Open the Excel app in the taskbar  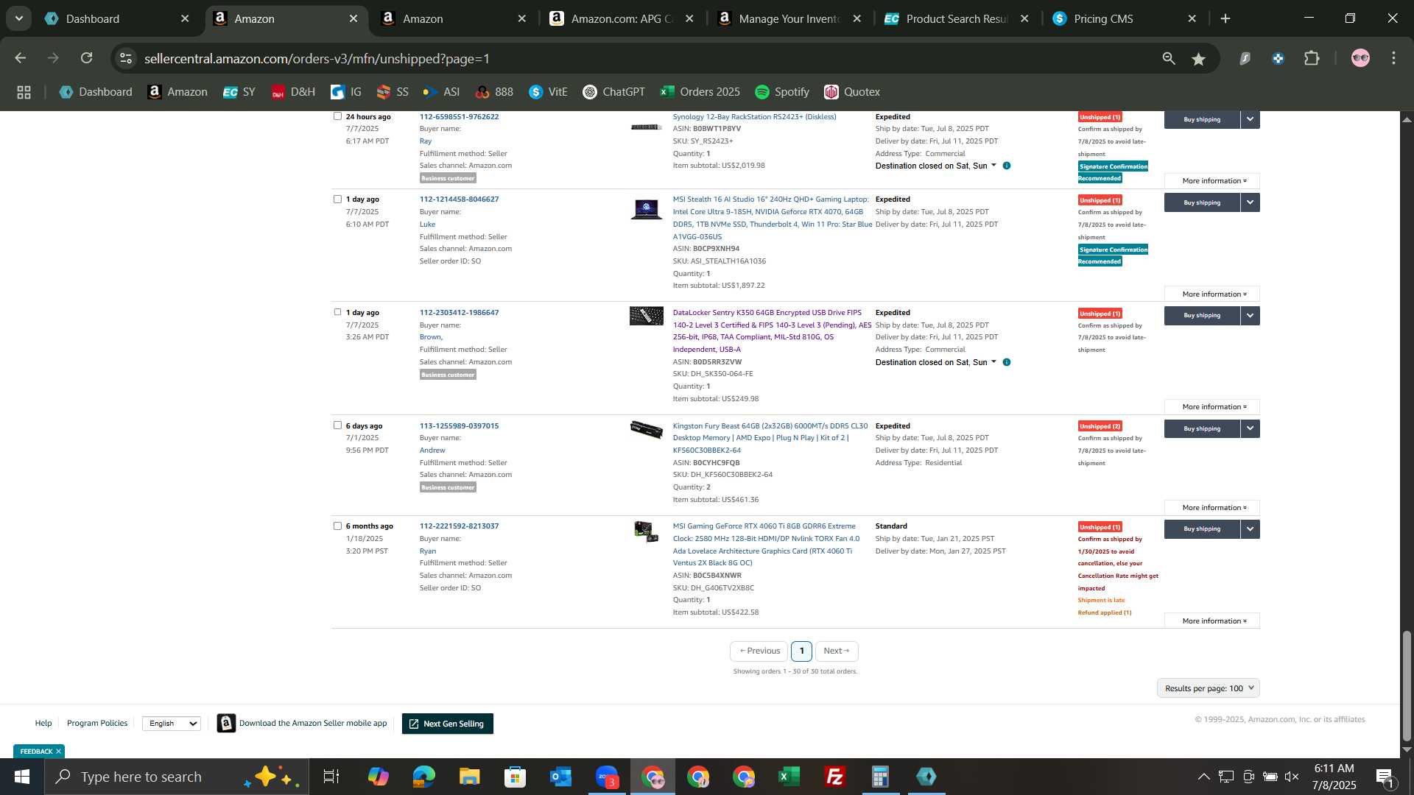(x=789, y=777)
